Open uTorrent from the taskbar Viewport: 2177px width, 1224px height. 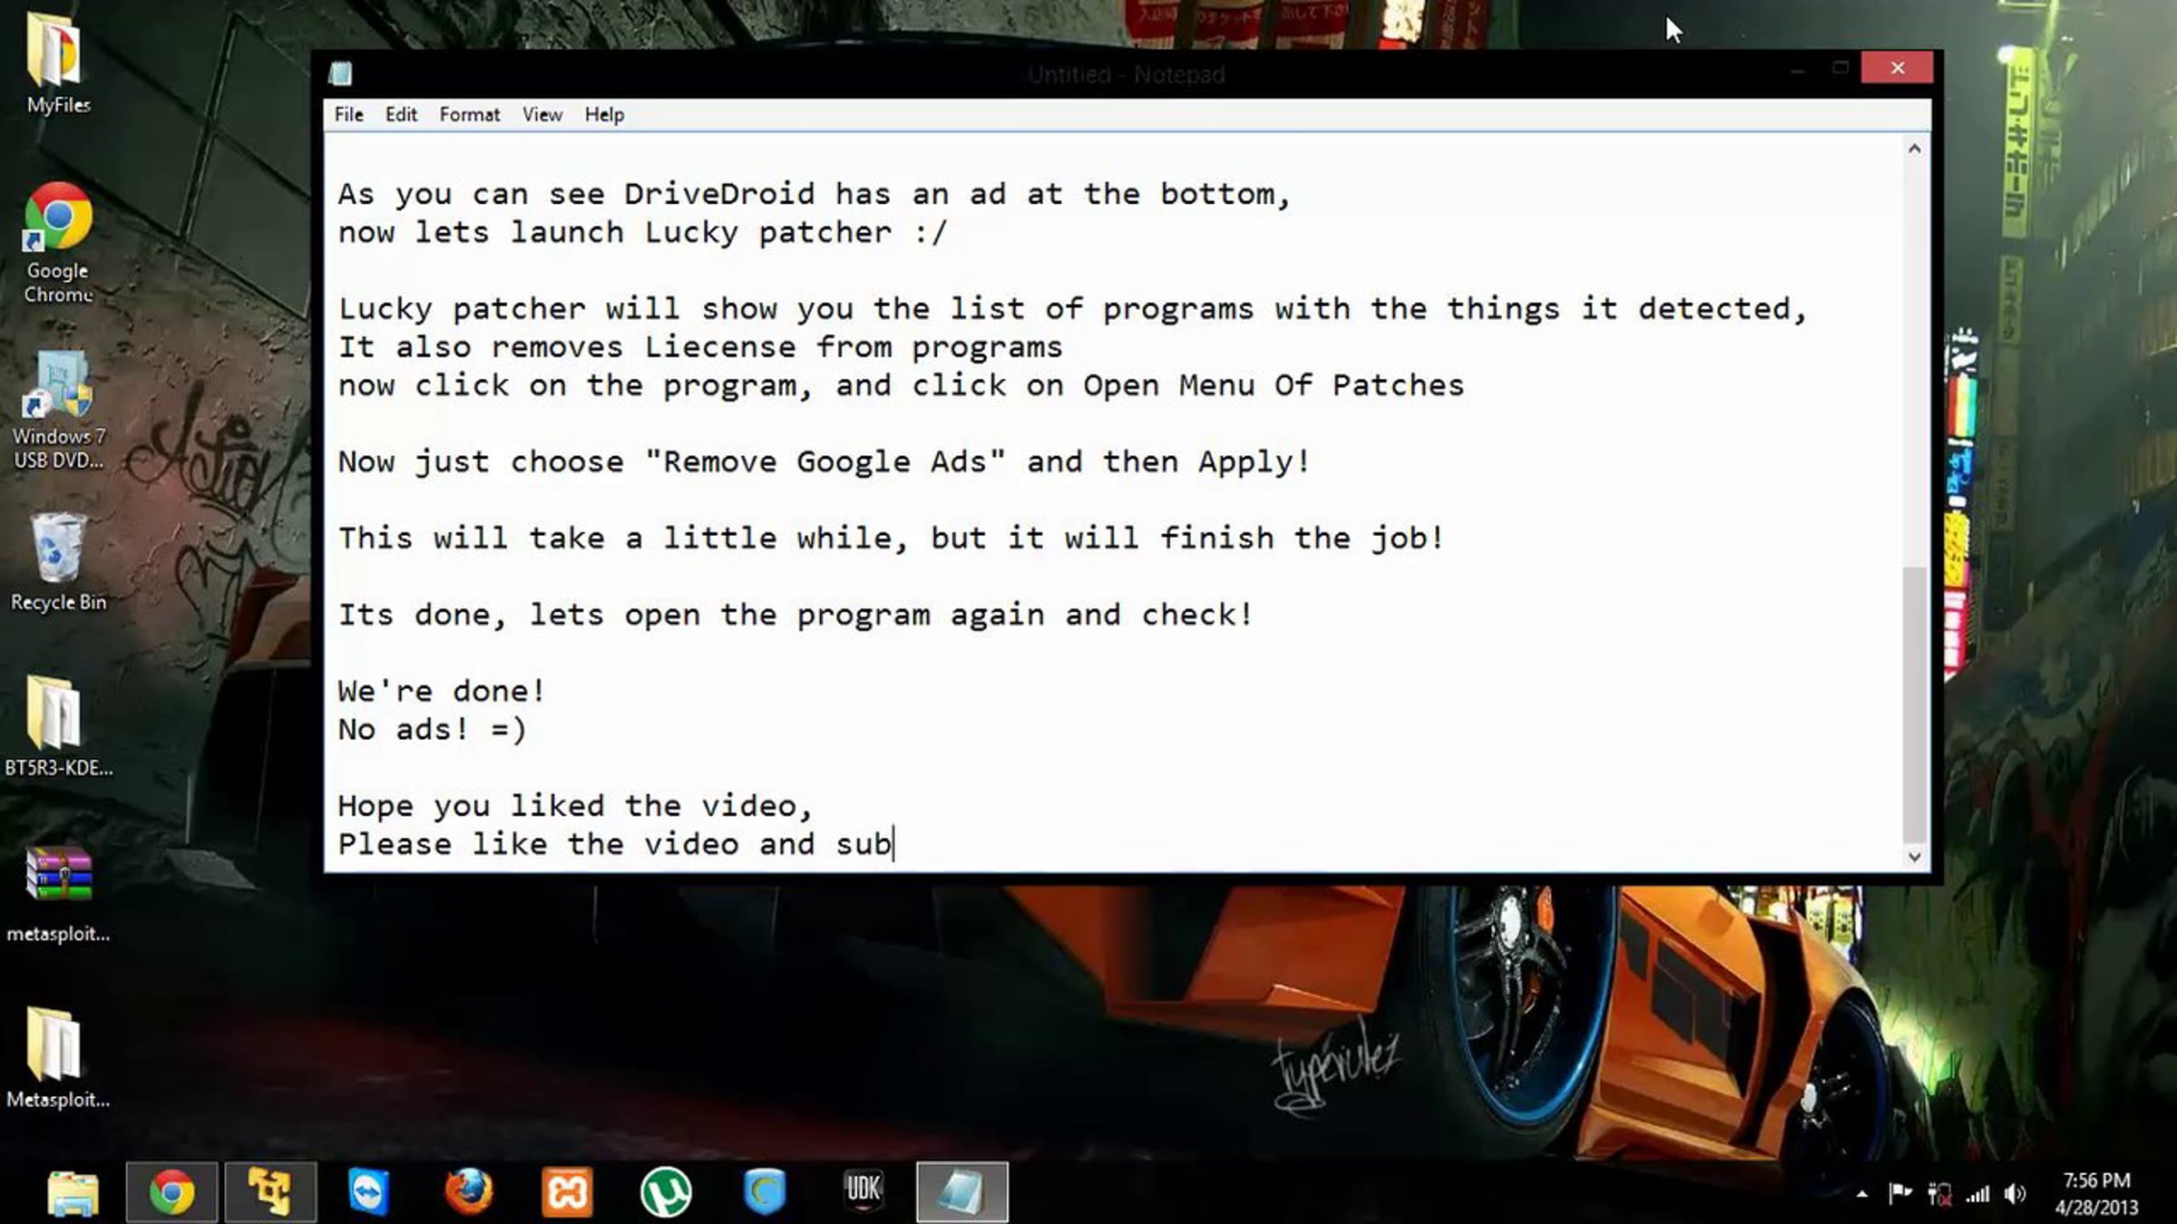pyautogui.click(x=666, y=1191)
